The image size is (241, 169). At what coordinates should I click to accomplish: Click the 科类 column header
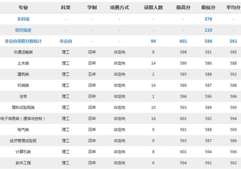tap(66, 8)
